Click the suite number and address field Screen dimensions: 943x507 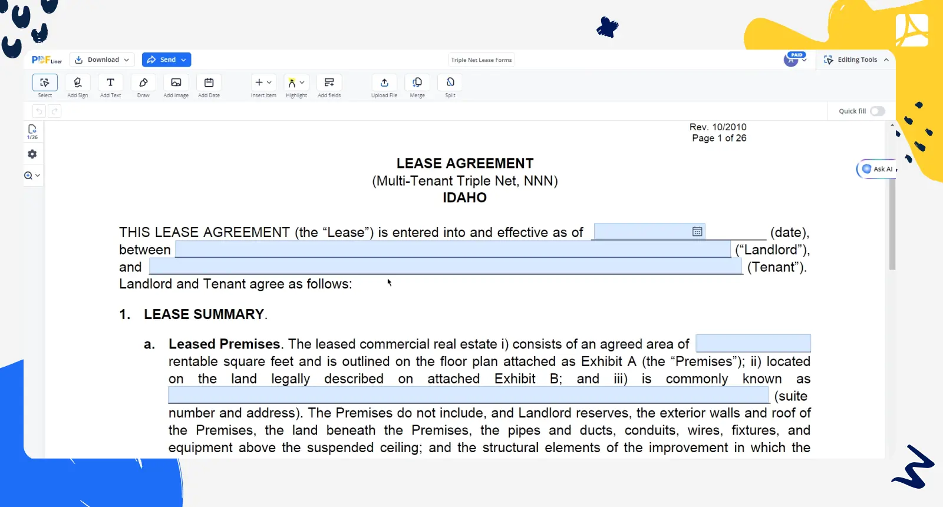point(469,395)
